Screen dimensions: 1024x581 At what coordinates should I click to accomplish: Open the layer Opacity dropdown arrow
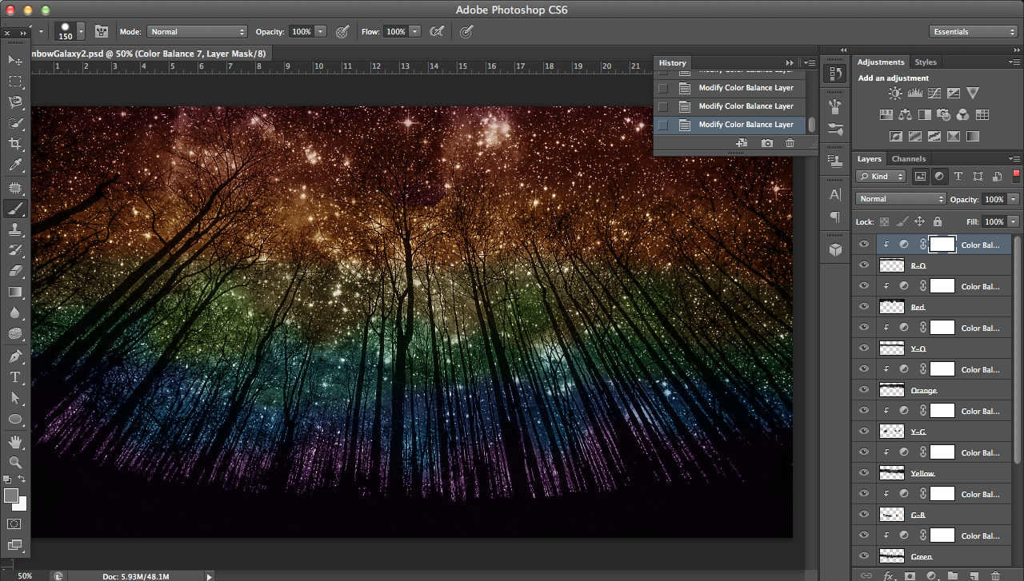1014,199
